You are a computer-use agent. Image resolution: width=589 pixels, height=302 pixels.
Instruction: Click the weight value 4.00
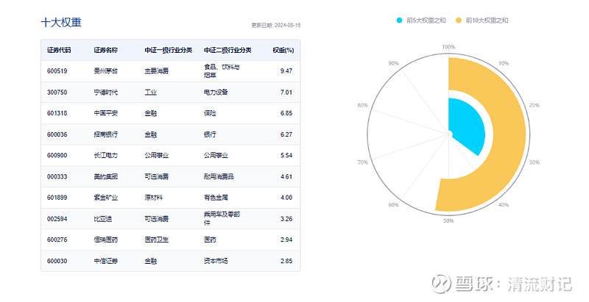click(286, 198)
